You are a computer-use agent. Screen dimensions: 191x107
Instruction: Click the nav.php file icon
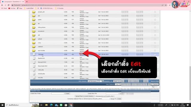(x=34, y=78)
